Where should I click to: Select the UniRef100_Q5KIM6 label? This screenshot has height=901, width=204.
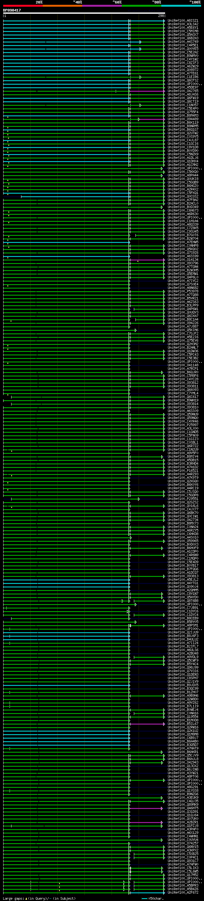pos(183,330)
